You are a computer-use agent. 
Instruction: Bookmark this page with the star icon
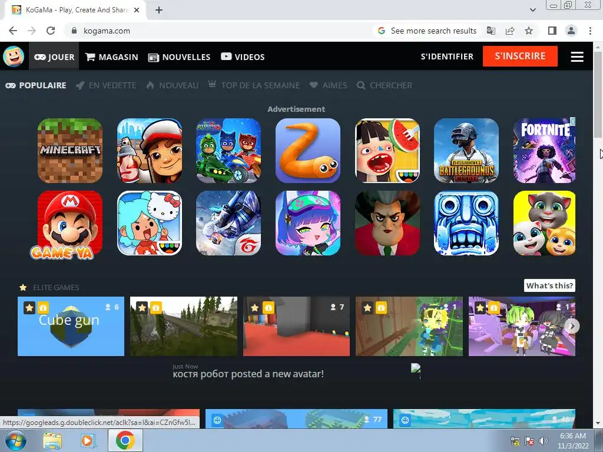point(529,31)
